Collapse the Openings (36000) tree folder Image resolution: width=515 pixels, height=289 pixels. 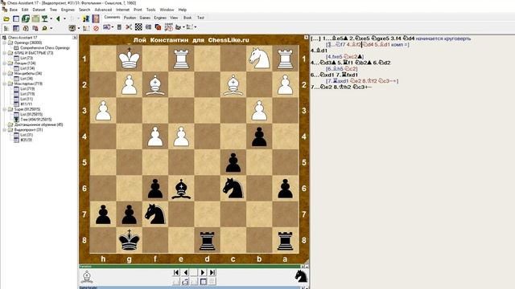click(x=5, y=43)
